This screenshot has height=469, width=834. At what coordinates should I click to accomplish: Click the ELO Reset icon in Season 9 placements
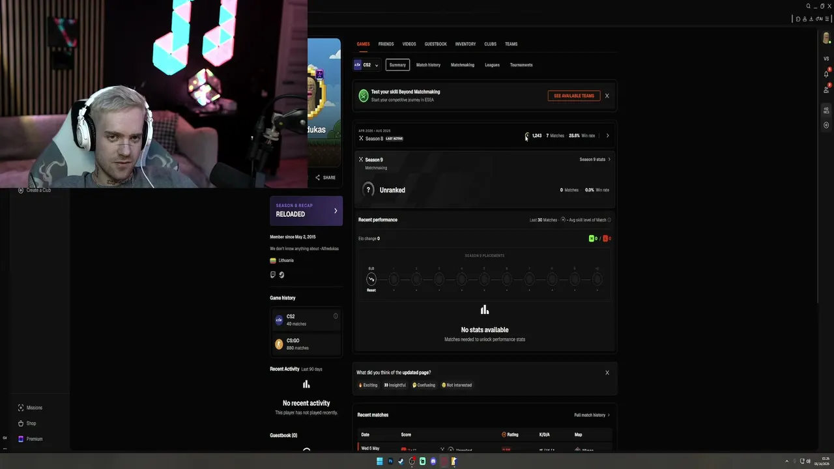tap(371, 279)
